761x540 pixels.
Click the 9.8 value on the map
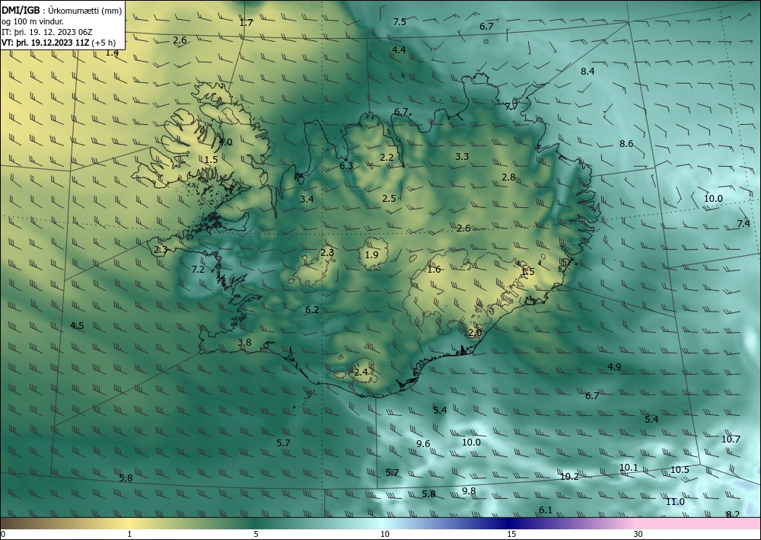(469, 491)
